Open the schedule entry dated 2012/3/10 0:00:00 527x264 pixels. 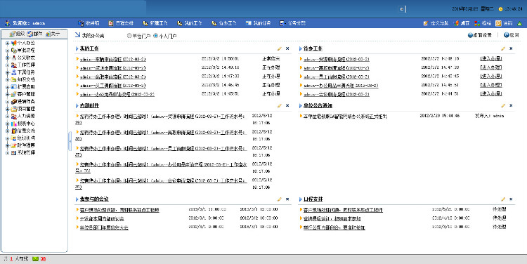tap(334, 227)
